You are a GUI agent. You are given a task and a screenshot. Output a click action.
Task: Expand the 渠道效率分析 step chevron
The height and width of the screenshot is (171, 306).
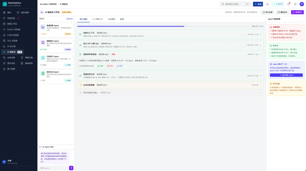(260, 76)
